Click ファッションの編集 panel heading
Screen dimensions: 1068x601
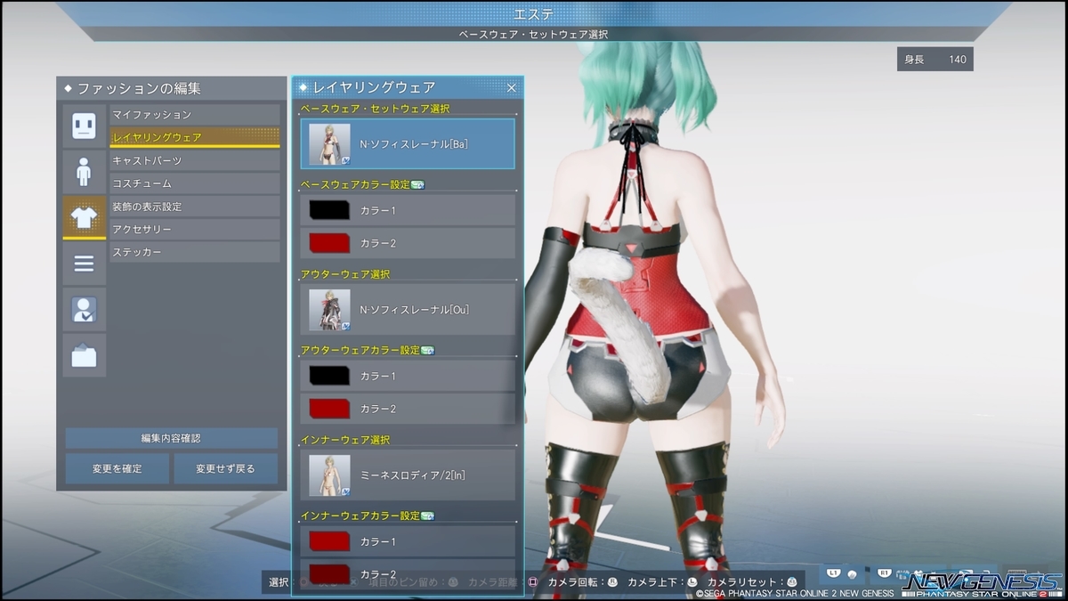point(139,89)
